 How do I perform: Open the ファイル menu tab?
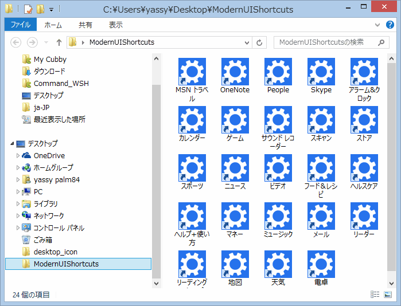coord(21,25)
